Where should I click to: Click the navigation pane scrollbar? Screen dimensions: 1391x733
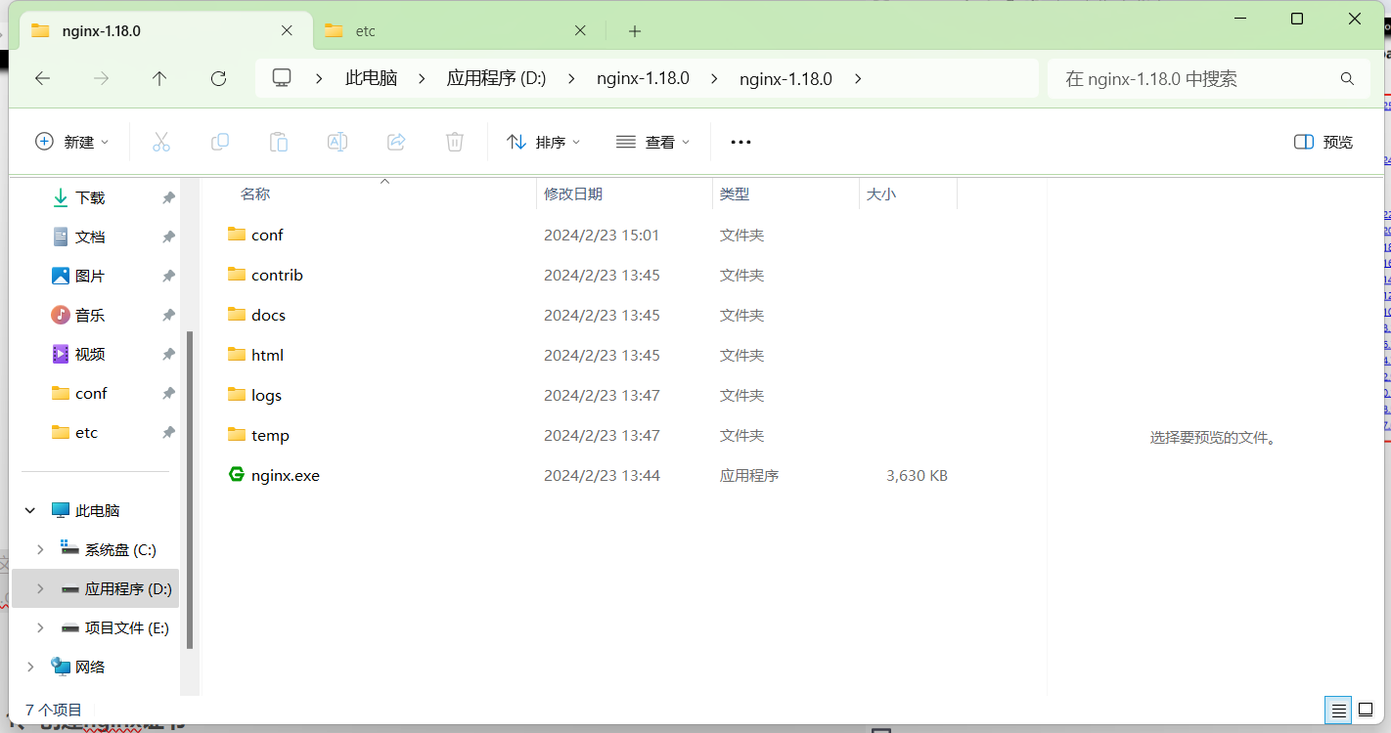pyautogui.click(x=190, y=490)
